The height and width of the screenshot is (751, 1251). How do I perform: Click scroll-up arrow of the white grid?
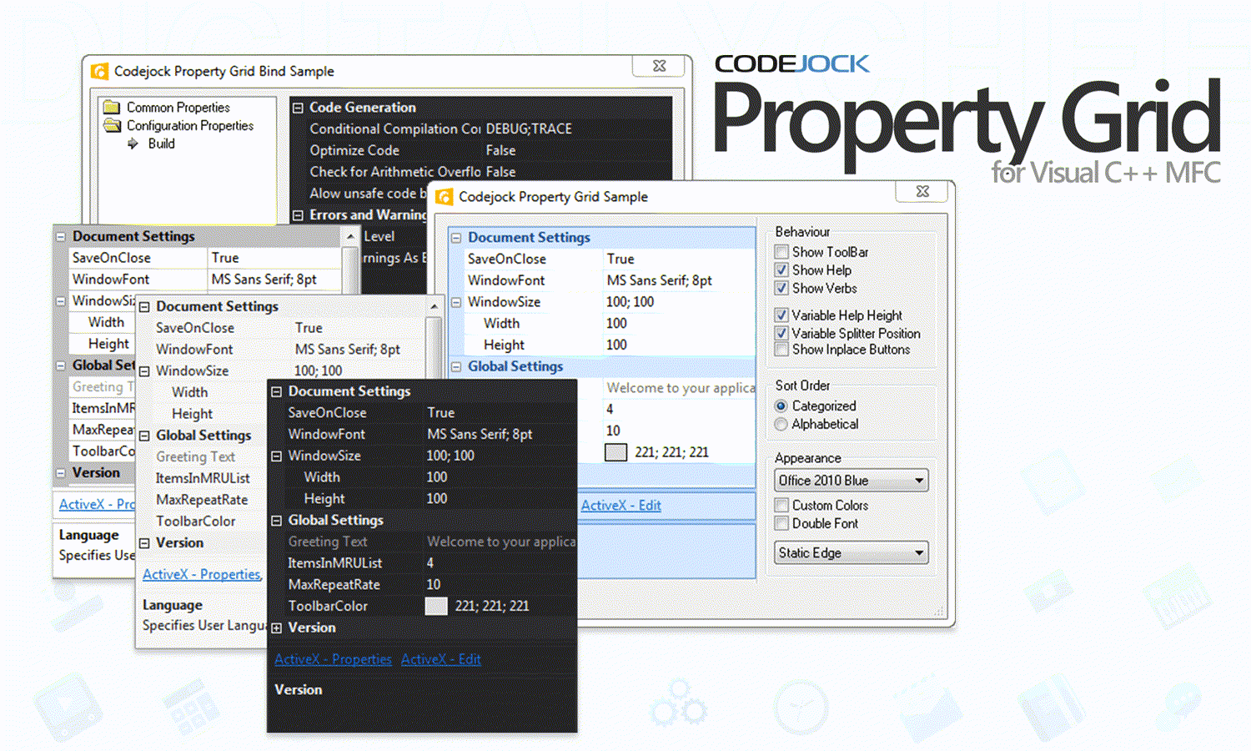(x=434, y=307)
